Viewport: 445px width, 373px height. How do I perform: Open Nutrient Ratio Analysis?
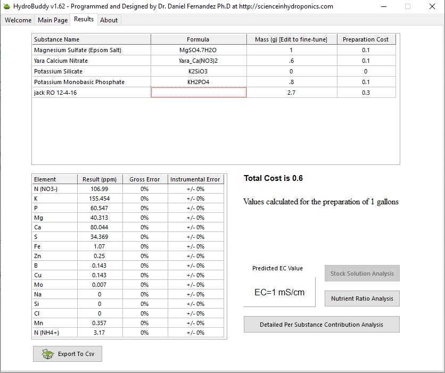coord(362,299)
